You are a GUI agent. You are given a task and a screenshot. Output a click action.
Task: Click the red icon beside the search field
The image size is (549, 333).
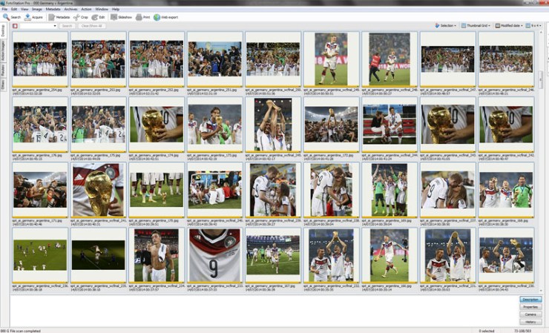(15, 25)
